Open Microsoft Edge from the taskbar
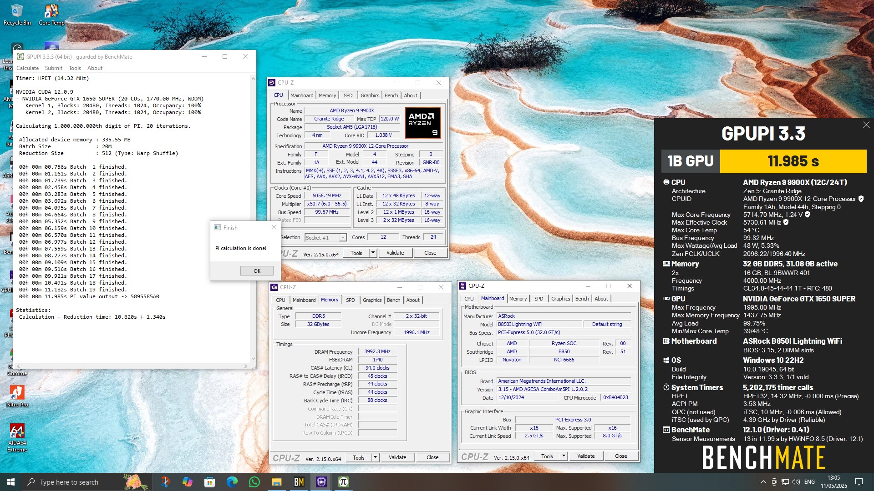The width and height of the screenshot is (874, 491). (x=232, y=482)
